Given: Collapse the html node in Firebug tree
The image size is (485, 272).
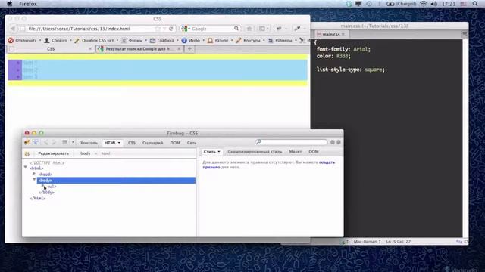Looking at the screenshot, I should (26, 168).
